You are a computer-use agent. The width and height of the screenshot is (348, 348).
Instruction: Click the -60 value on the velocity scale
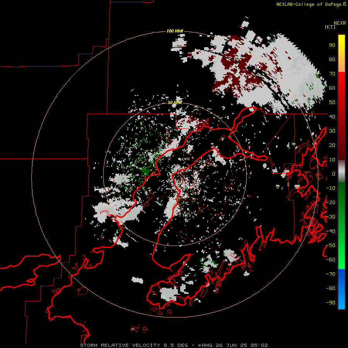tap(331, 260)
